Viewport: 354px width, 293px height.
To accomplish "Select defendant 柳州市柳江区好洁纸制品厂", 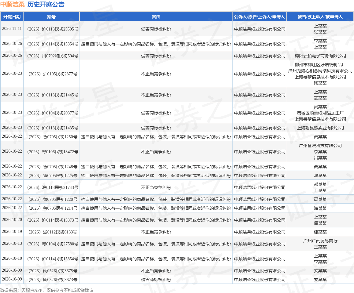I will click(320, 65).
